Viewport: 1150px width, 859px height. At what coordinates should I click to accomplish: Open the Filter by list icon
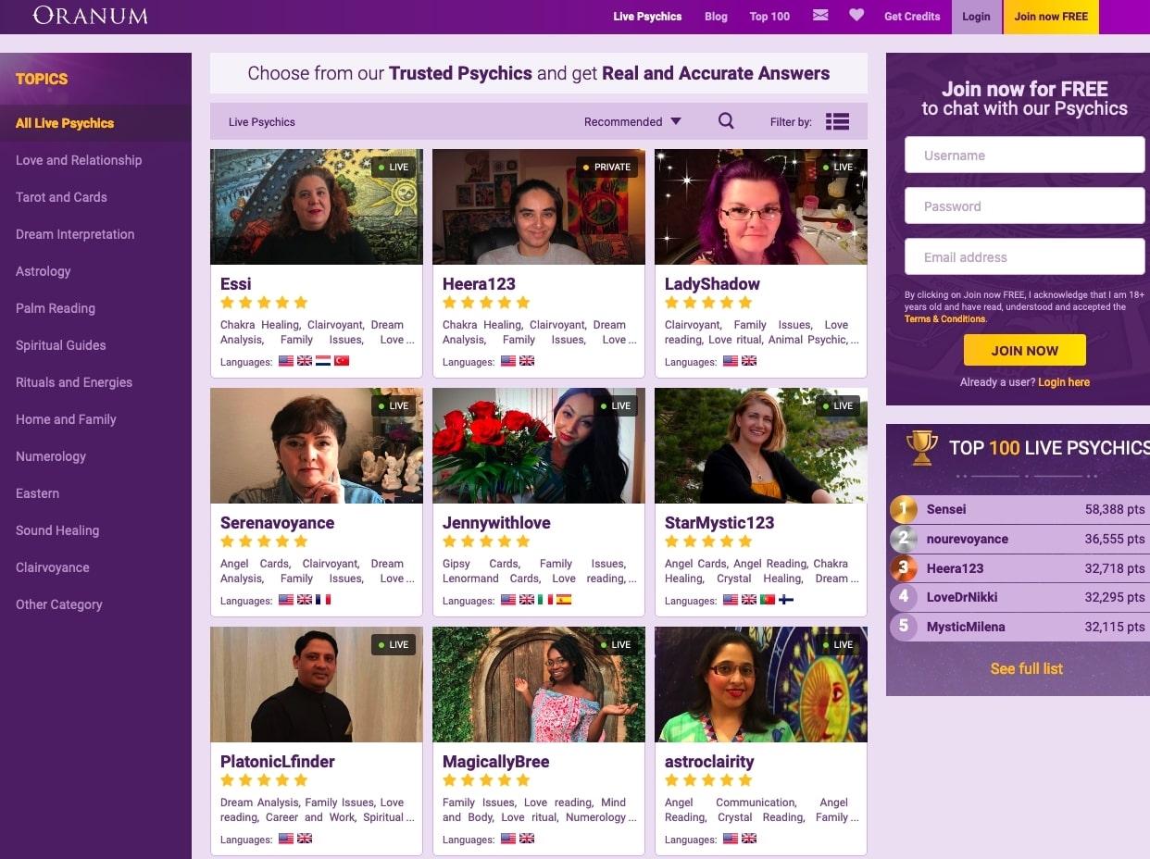(x=837, y=121)
